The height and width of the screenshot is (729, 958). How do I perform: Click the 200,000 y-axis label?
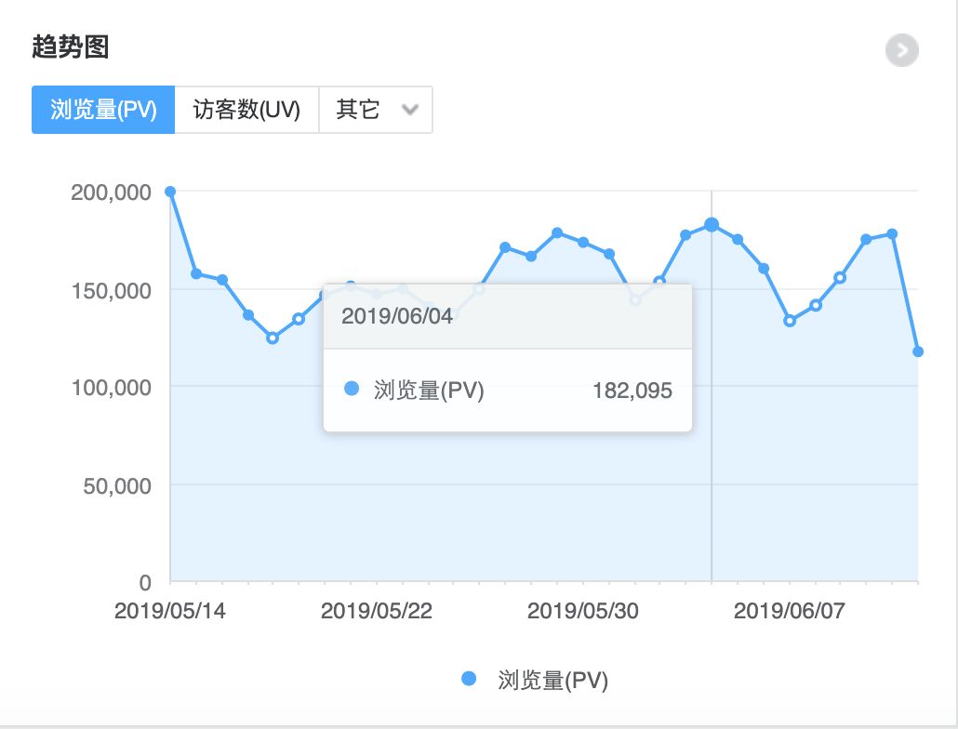(x=112, y=192)
